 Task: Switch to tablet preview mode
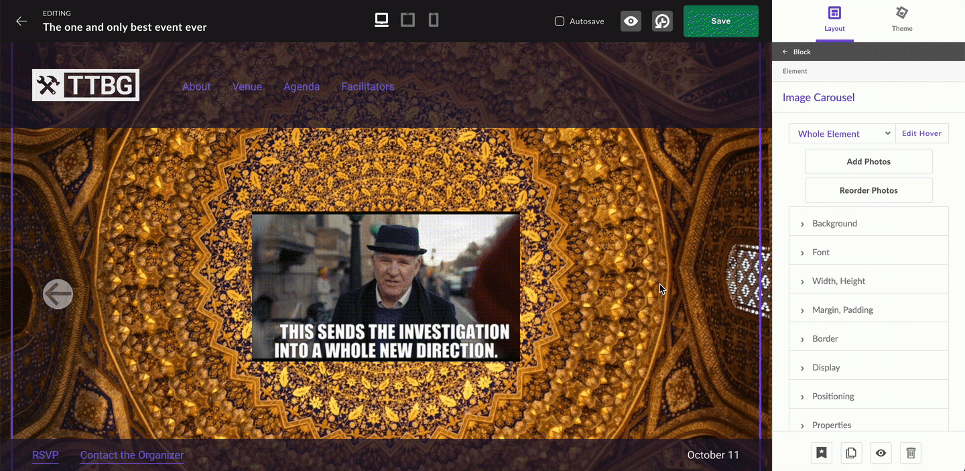407,20
